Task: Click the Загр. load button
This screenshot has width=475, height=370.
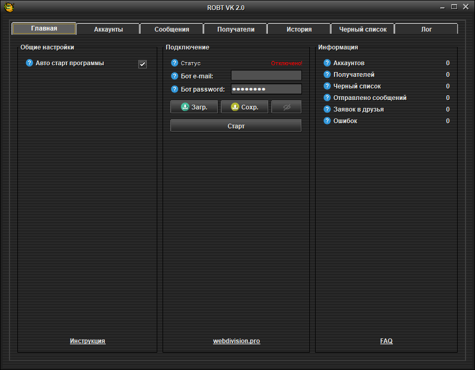Action: pyautogui.click(x=195, y=107)
